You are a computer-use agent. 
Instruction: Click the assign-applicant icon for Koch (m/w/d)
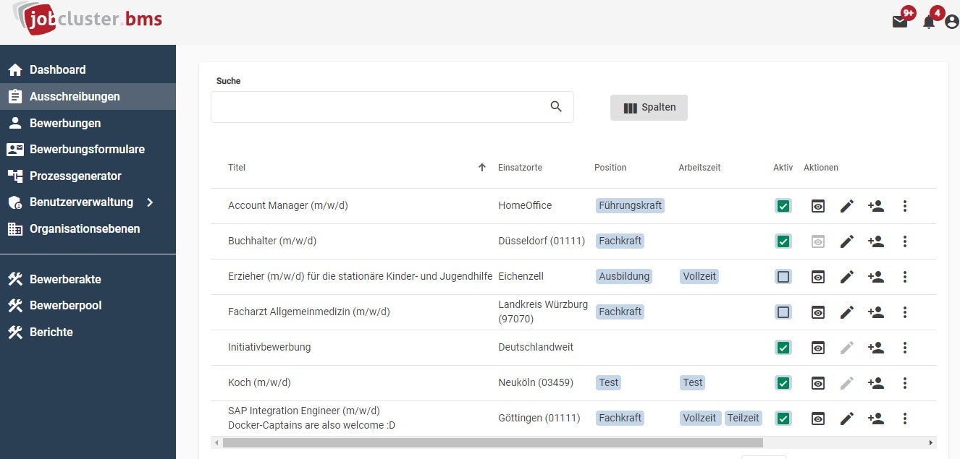pyautogui.click(x=876, y=383)
